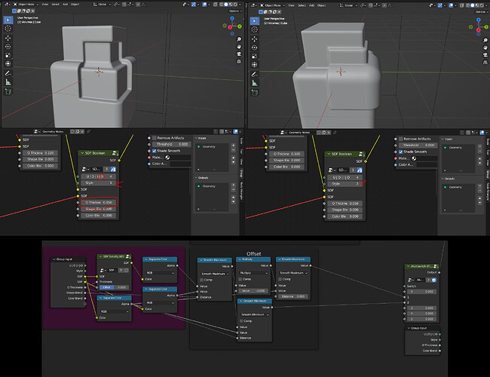Select the Annotate tool in right viewport
The image size is (490, 377).
pyautogui.click(x=254, y=75)
